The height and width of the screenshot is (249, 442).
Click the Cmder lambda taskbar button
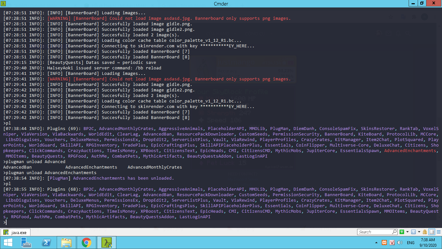pos(106,243)
